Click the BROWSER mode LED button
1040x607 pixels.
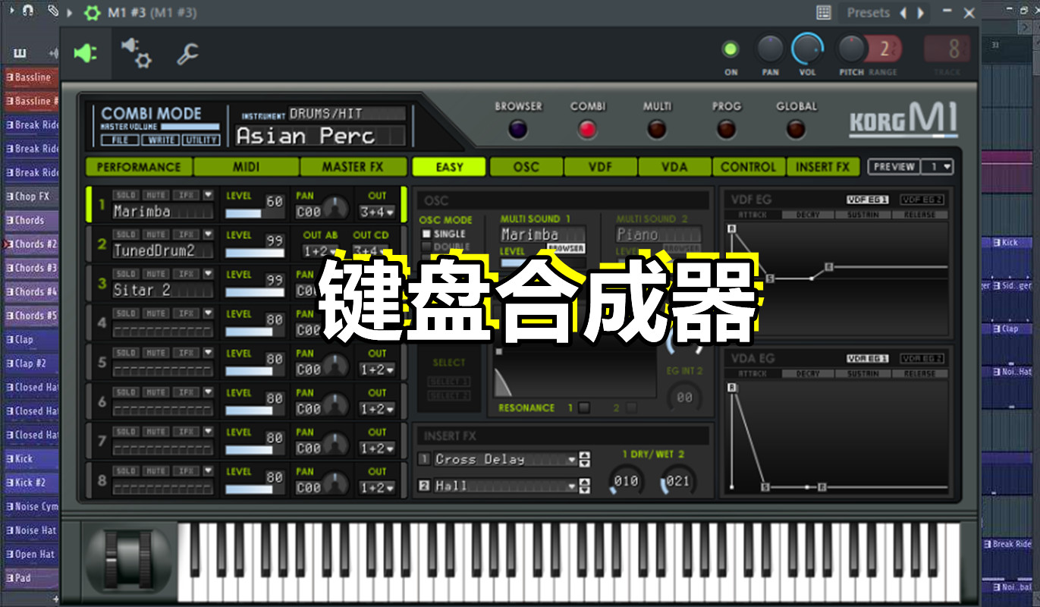[x=518, y=129]
